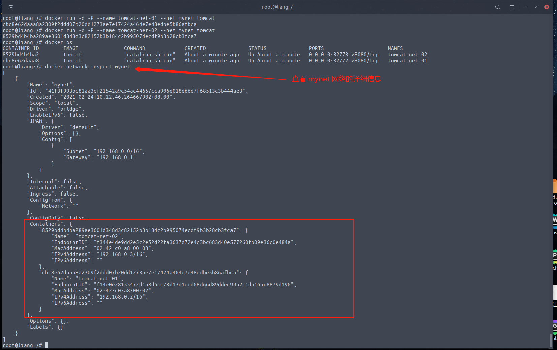Click the orange folder icon on the desktop
Image resolution: width=557 pixels, height=350 pixels.
pyautogui.click(x=555, y=186)
